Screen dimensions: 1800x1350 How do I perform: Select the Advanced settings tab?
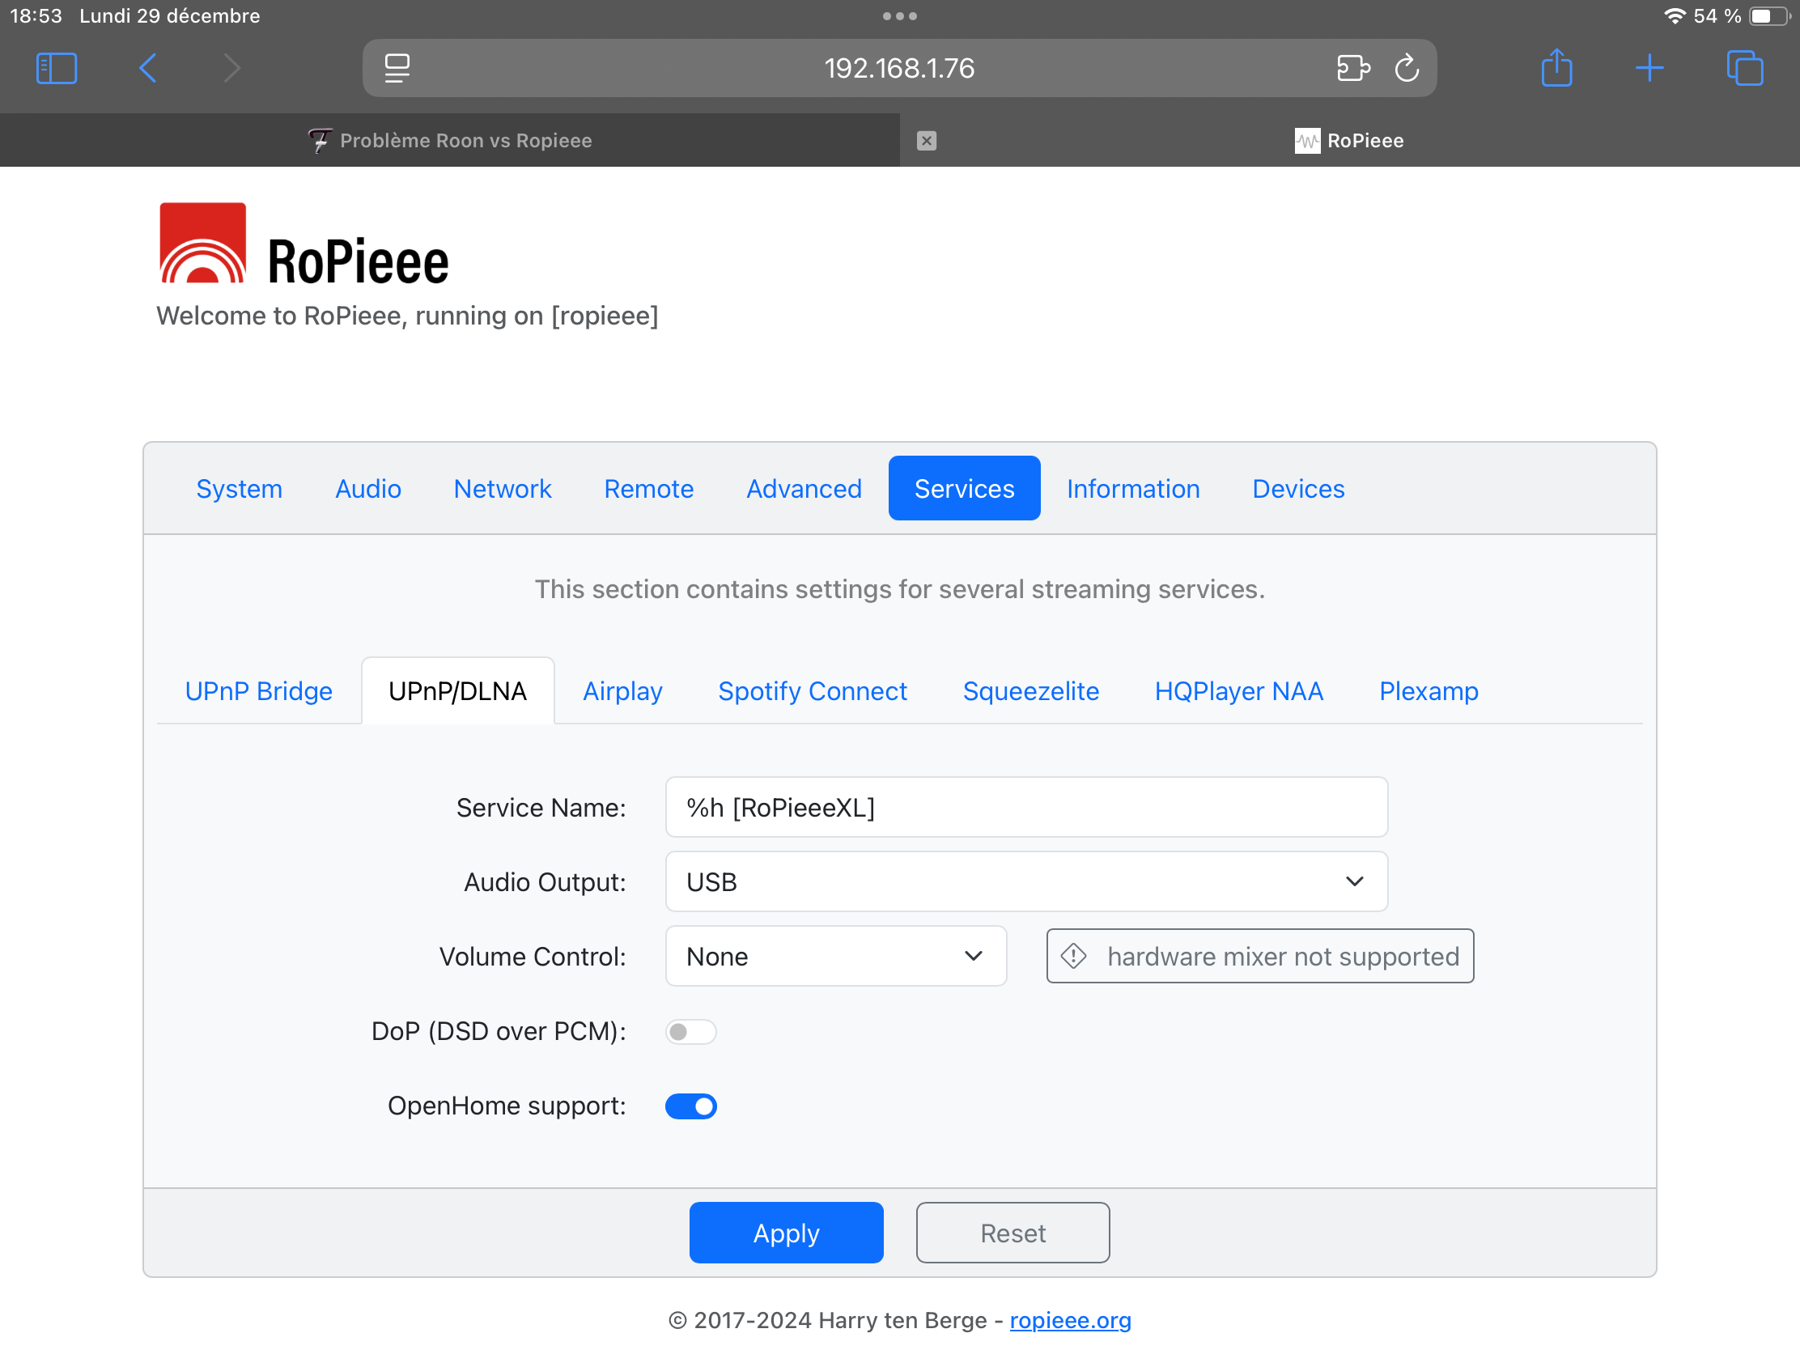pyautogui.click(x=803, y=488)
